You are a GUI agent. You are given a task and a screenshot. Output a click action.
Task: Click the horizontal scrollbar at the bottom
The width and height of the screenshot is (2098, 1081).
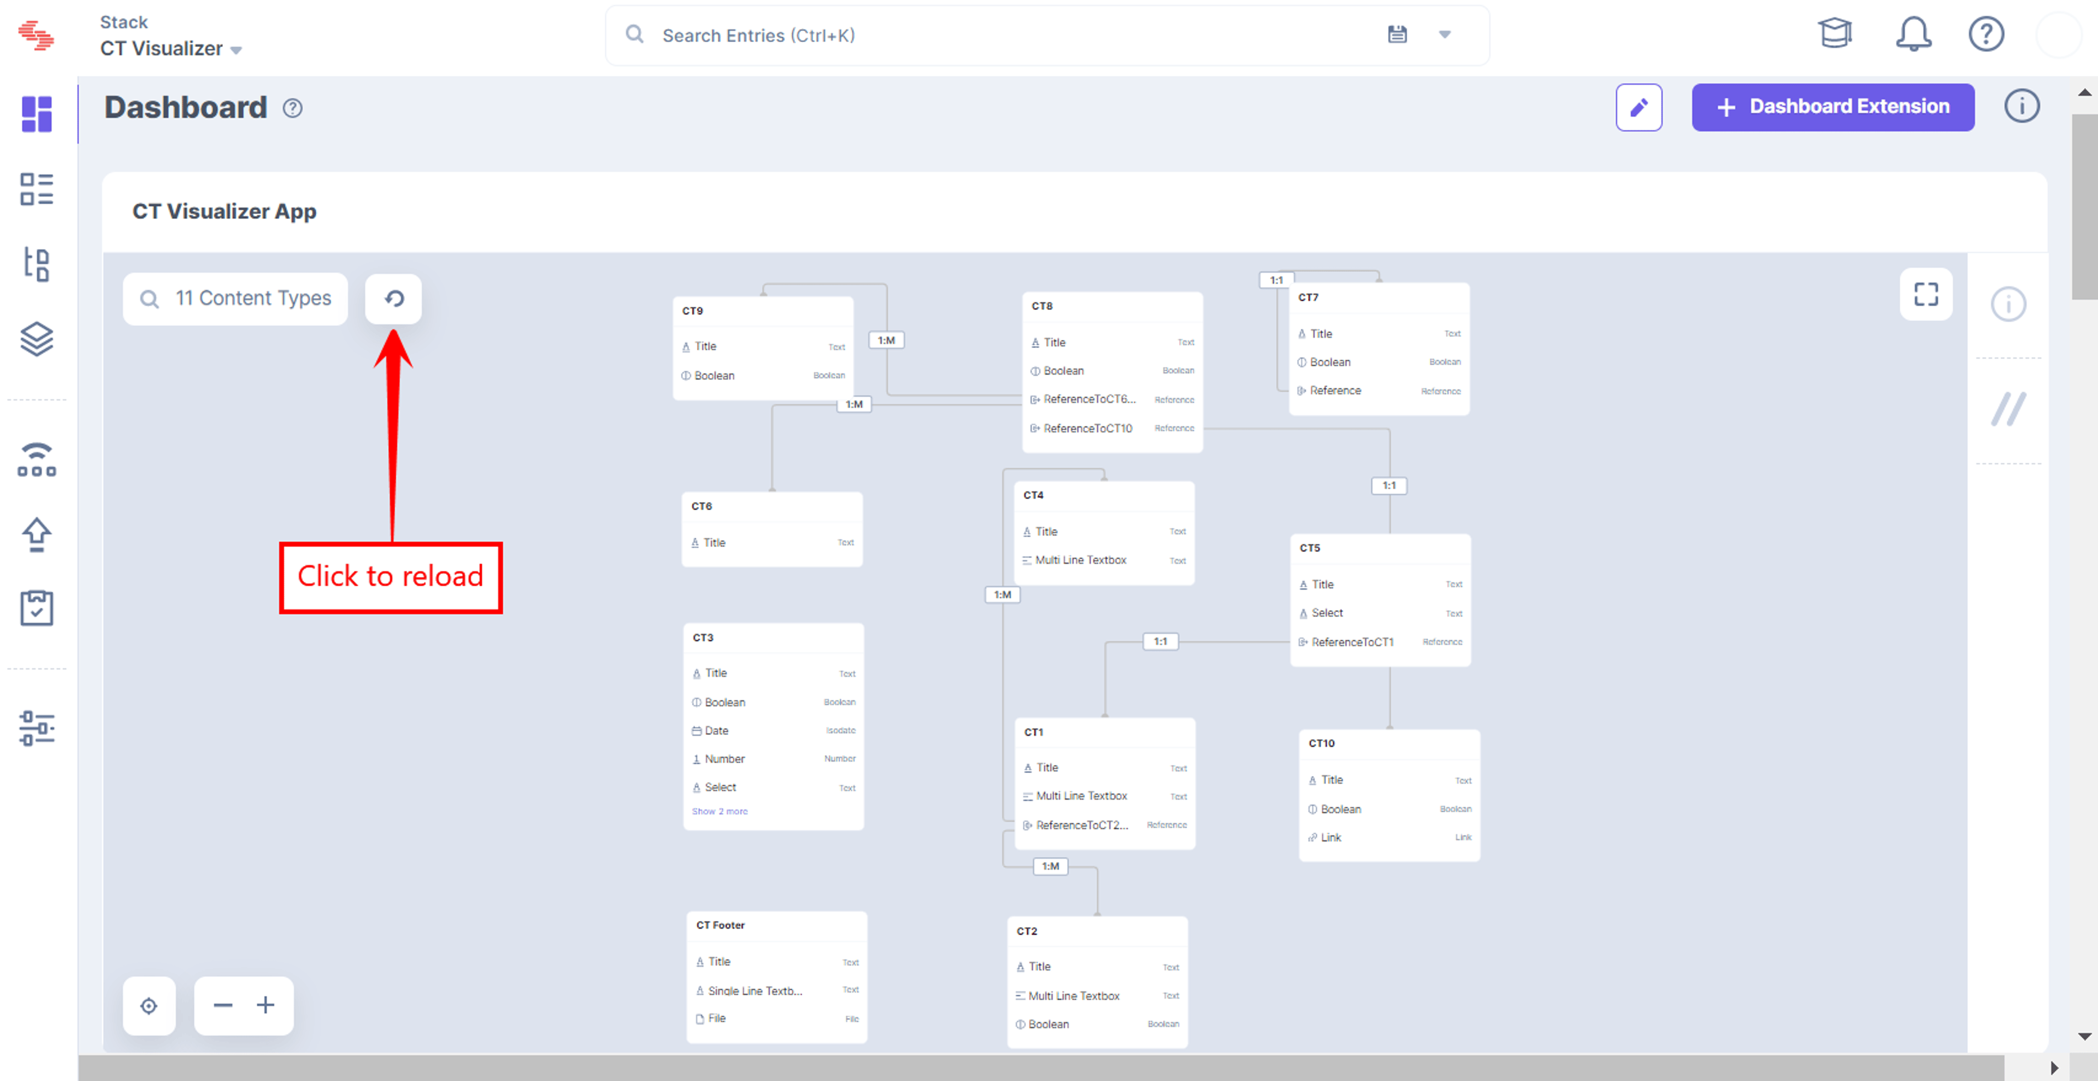1041,1068
